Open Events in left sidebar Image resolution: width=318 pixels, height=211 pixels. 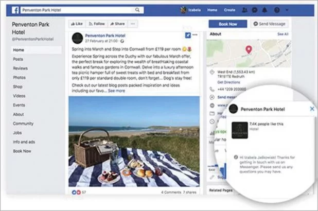(x=19, y=105)
